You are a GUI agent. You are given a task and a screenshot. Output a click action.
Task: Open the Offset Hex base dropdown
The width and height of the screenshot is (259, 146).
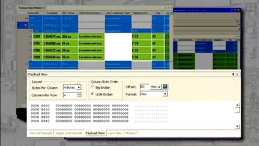click(159, 87)
